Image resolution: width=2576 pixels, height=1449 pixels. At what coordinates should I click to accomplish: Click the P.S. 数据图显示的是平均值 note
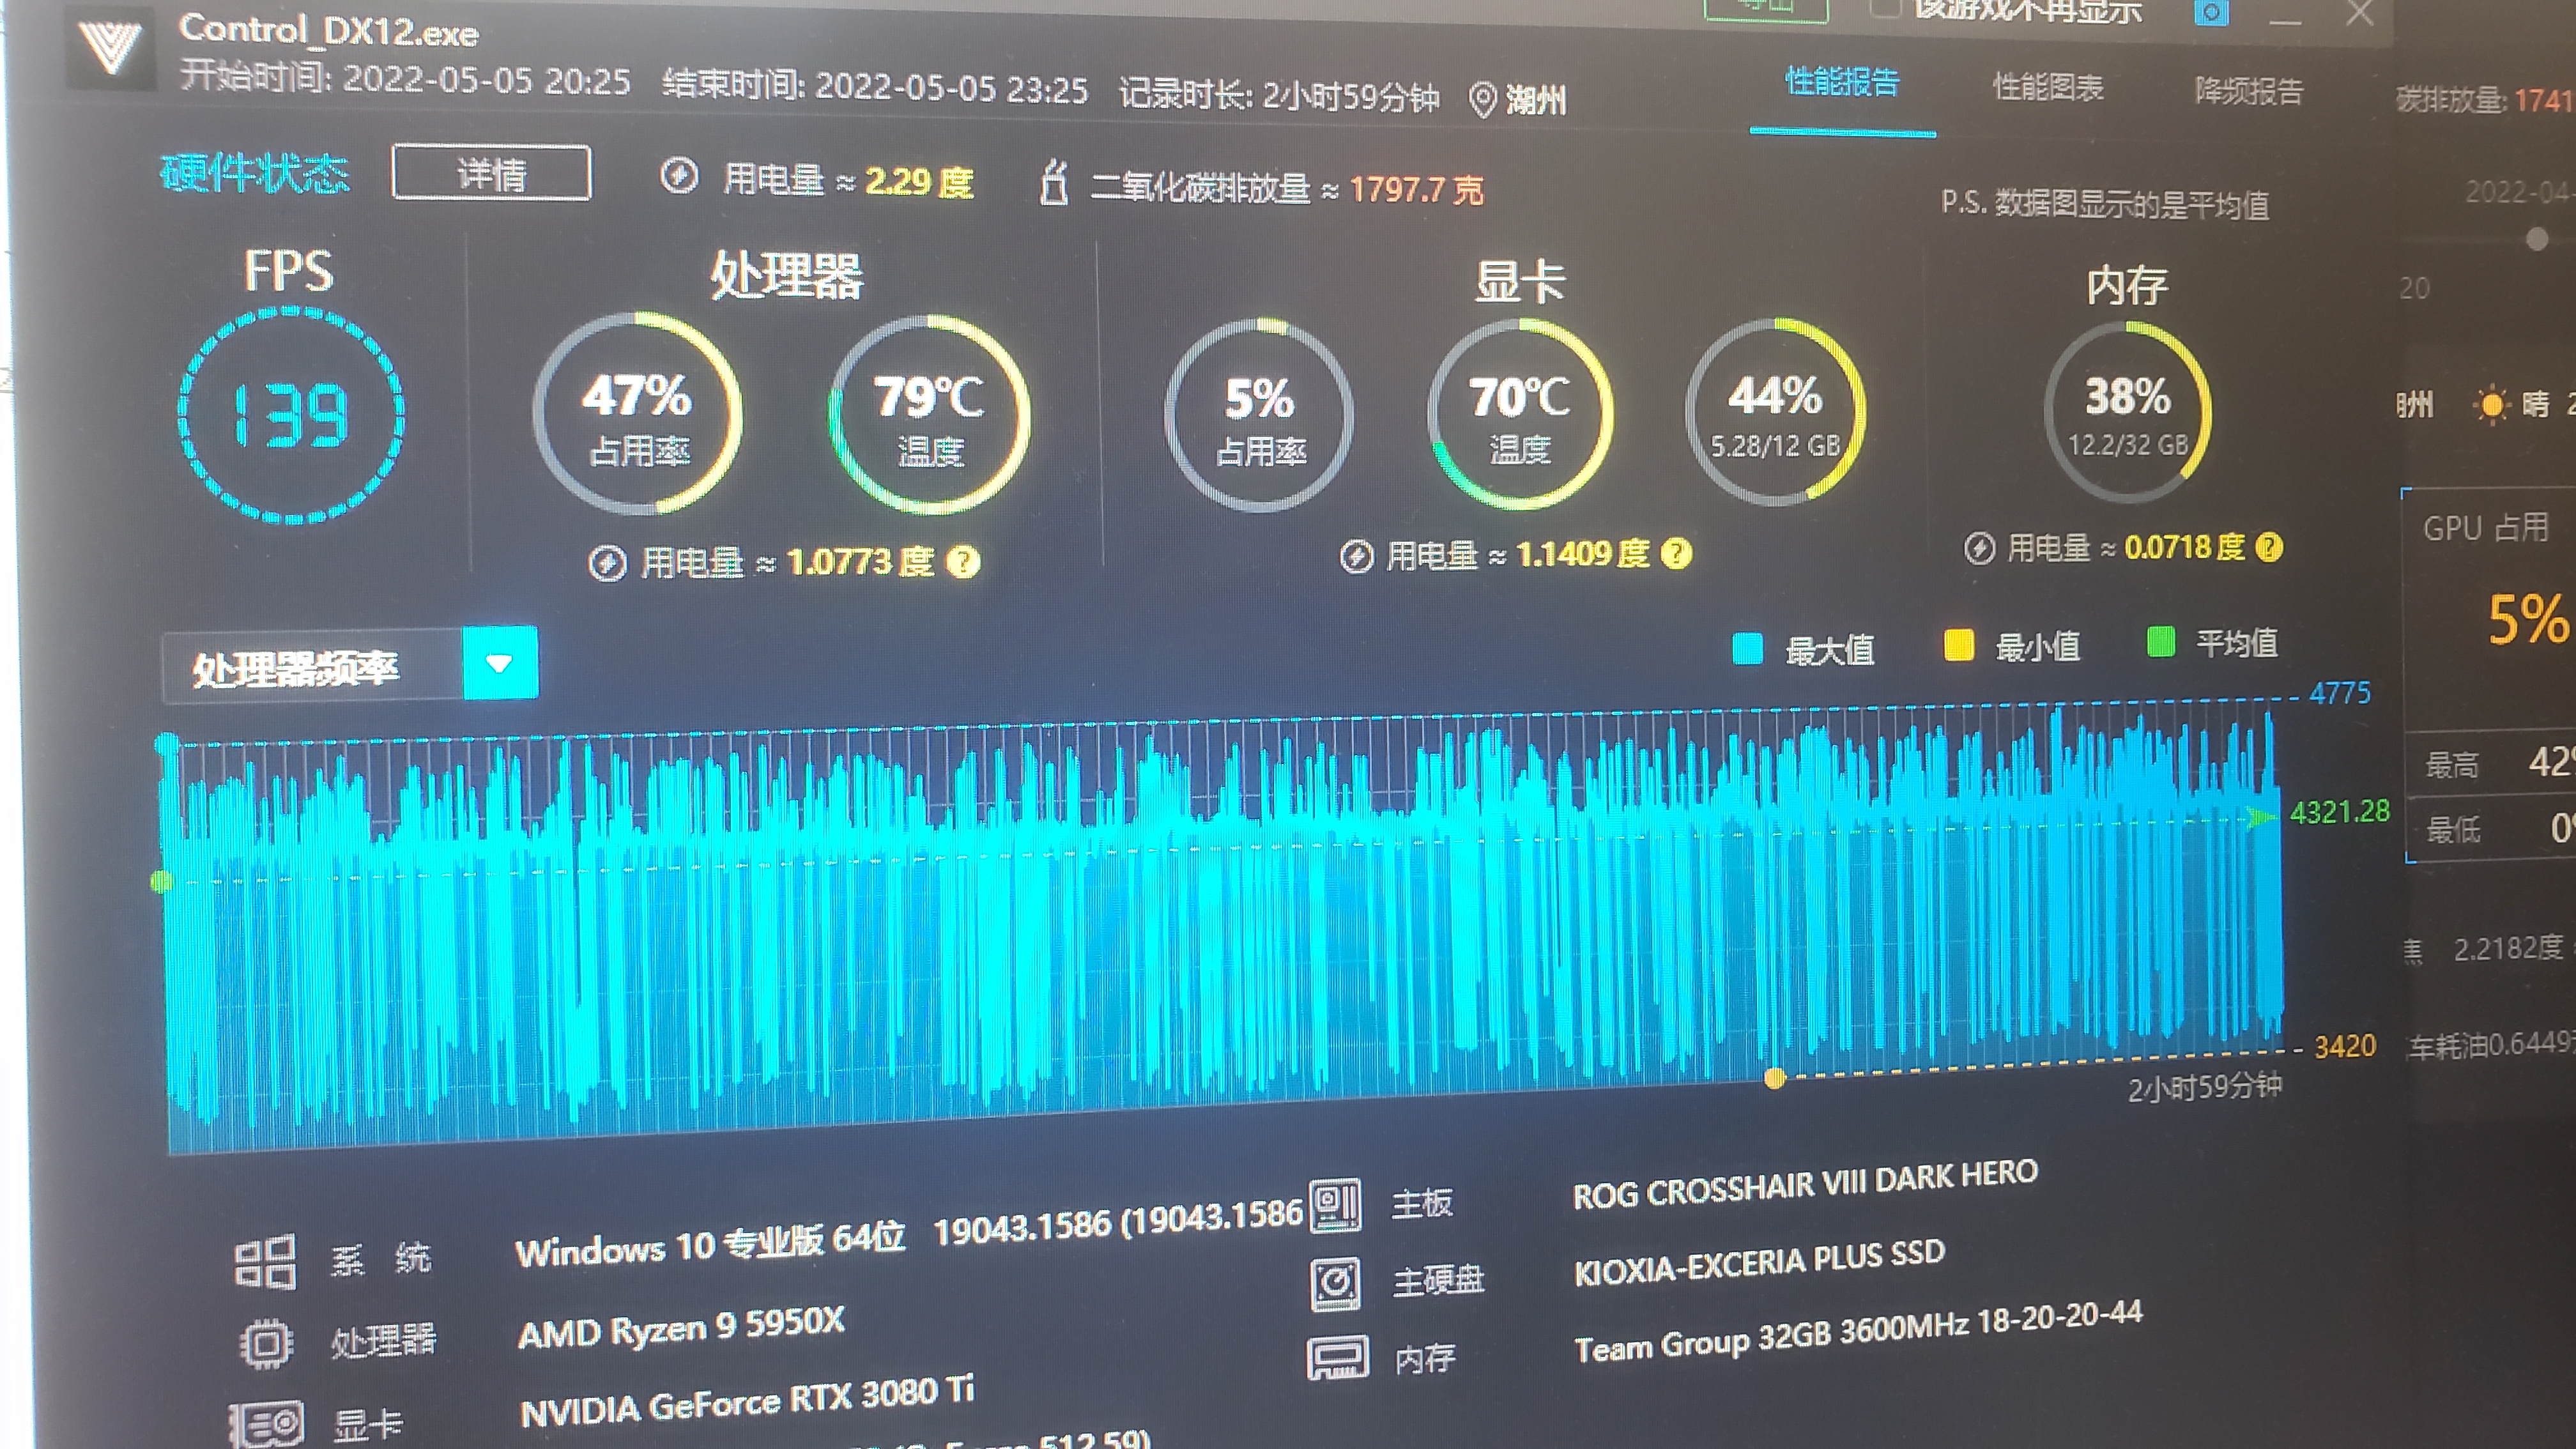pos(2105,204)
